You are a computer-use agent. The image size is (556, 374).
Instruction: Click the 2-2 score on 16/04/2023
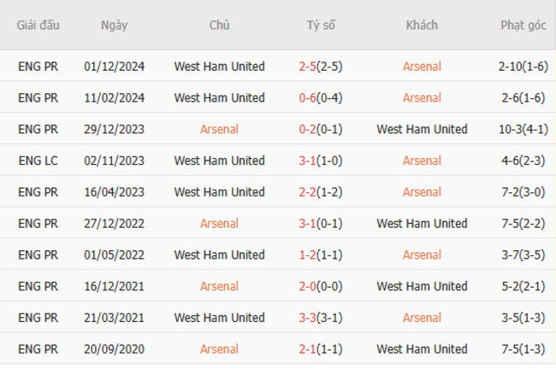[x=308, y=192]
